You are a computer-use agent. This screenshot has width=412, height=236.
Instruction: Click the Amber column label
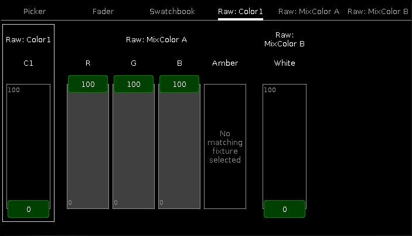(x=225, y=63)
